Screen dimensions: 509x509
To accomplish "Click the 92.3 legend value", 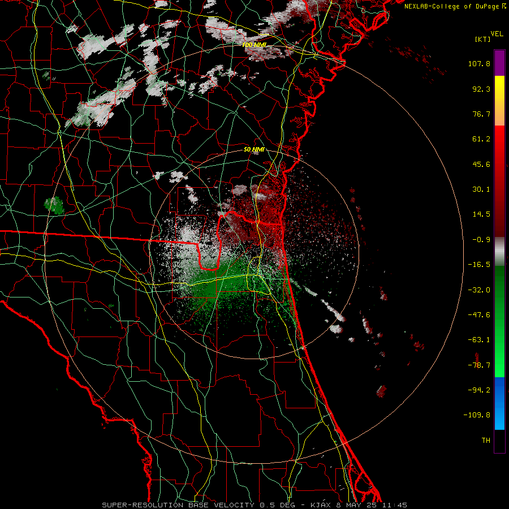I will click(x=481, y=89).
